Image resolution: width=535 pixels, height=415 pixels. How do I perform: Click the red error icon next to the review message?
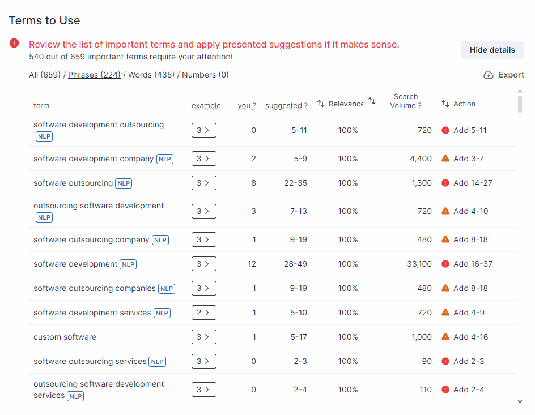coord(14,43)
